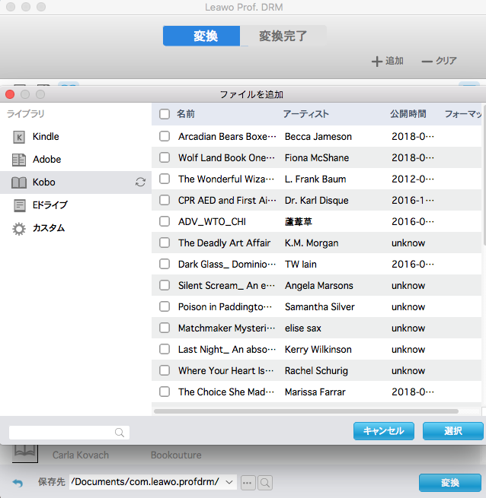Check the Poison in Paddingto… row
486x498 pixels.
(x=165, y=307)
